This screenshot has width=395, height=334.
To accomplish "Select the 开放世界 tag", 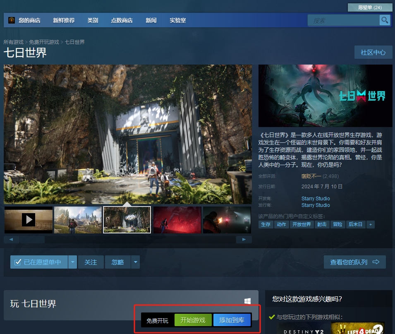I will coord(302,224).
